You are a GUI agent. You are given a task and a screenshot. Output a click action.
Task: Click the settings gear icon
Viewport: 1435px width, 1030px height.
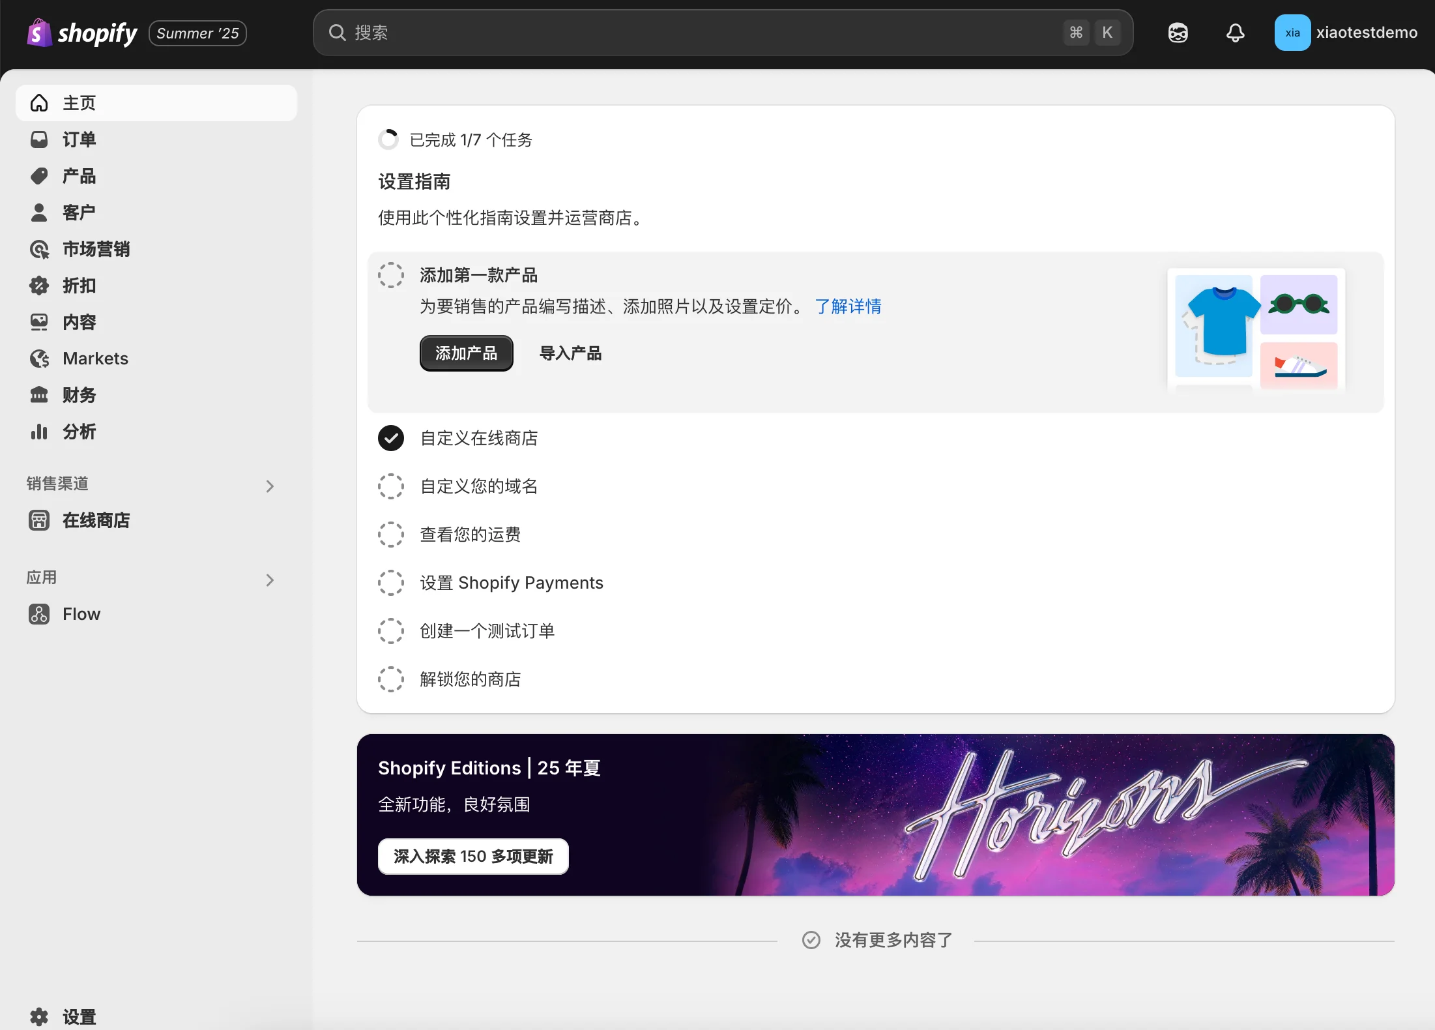tap(39, 1016)
